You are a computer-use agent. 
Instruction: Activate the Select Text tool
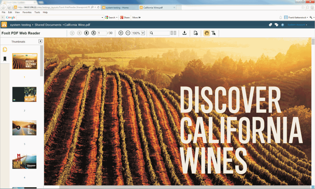pyautogui.click(x=214, y=33)
